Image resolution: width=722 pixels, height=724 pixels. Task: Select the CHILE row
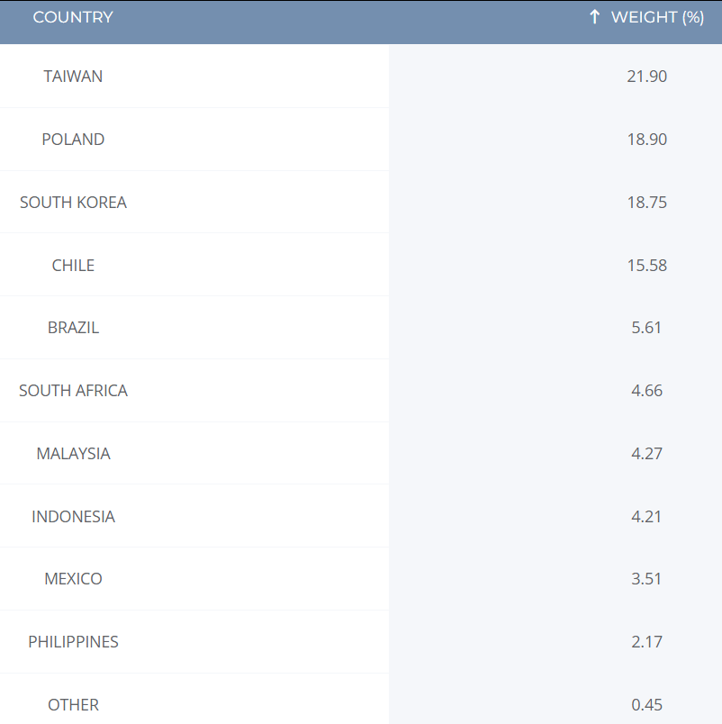[73, 265]
